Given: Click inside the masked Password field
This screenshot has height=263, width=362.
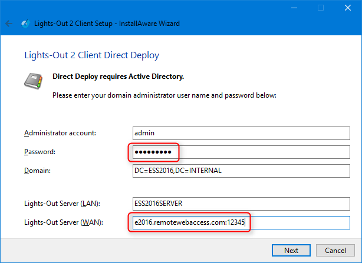Looking at the screenshot, I should click(x=241, y=152).
